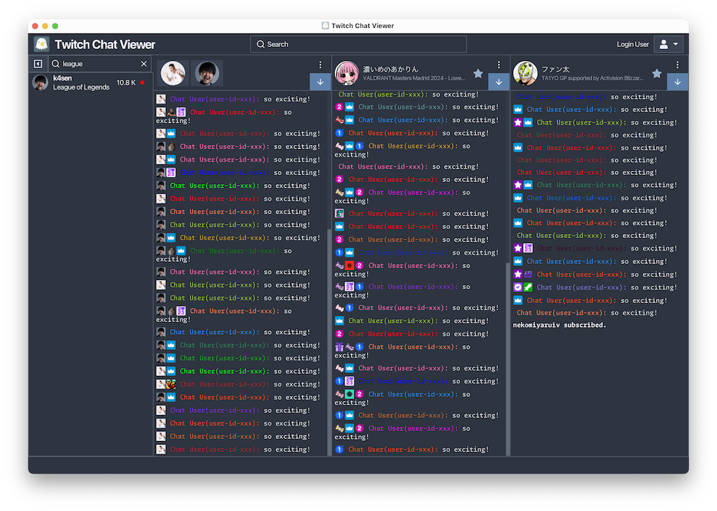Select the k4sen channel row
717x511 pixels.
[x=90, y=83]
